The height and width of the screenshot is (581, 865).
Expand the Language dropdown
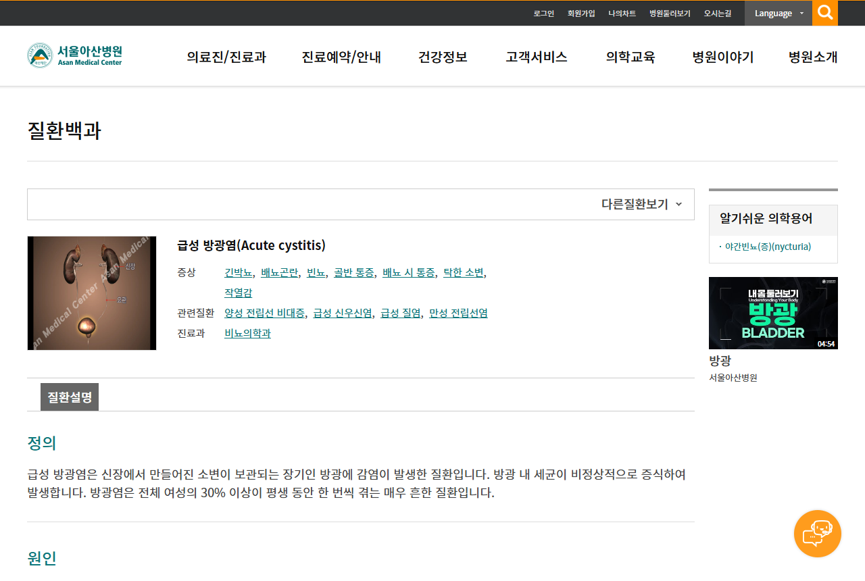click(x=778, y=13)
